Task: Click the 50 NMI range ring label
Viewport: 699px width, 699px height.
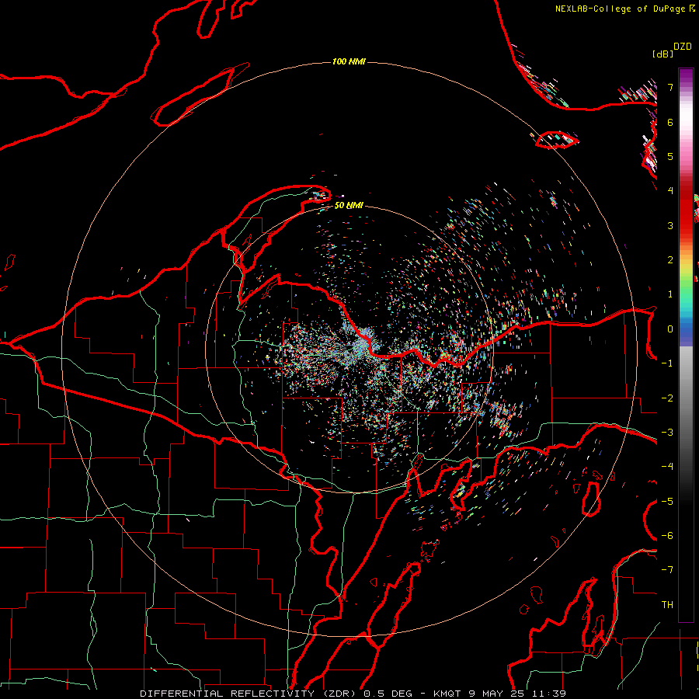Action: pyautogui.click(x=349, y=206)
